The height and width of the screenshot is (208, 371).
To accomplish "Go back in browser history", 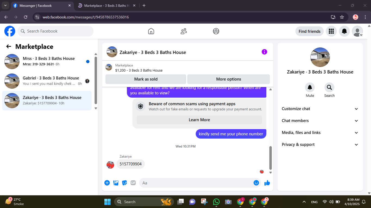I will click(6, 17).
